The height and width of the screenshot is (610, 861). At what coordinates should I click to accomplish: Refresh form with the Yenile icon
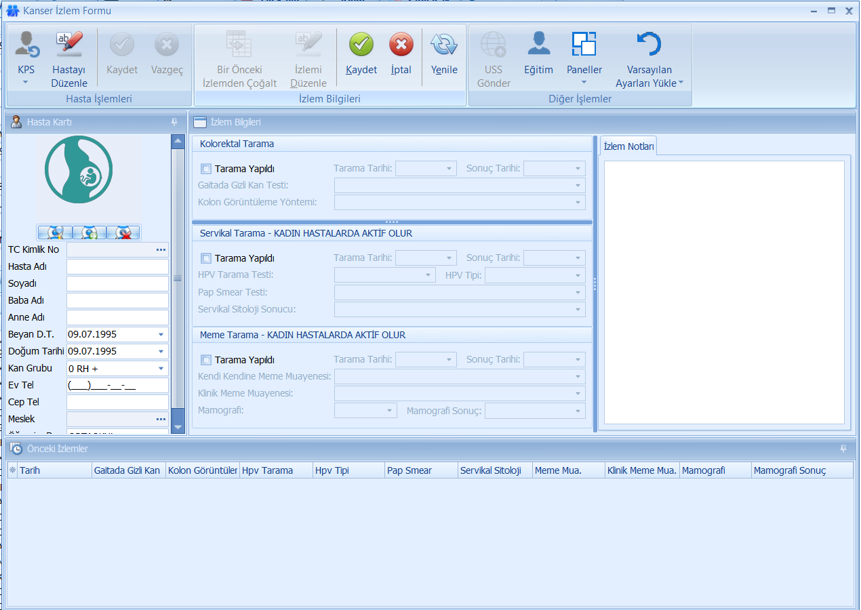coord(444,45)
